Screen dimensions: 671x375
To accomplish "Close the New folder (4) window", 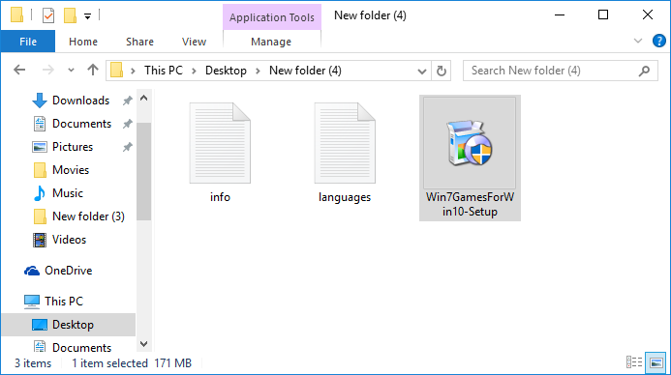I will click(648, 14).
